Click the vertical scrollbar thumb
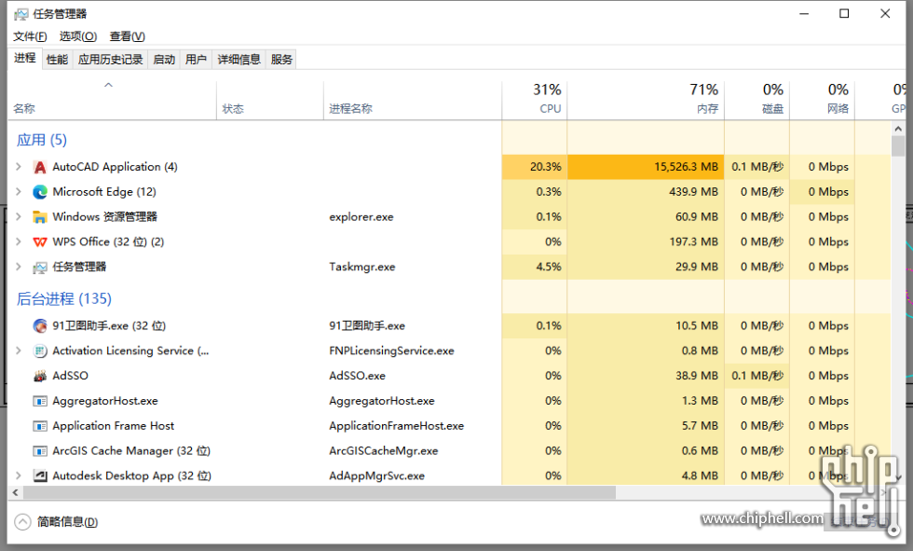The image size is (913, 551). point(898,146)
